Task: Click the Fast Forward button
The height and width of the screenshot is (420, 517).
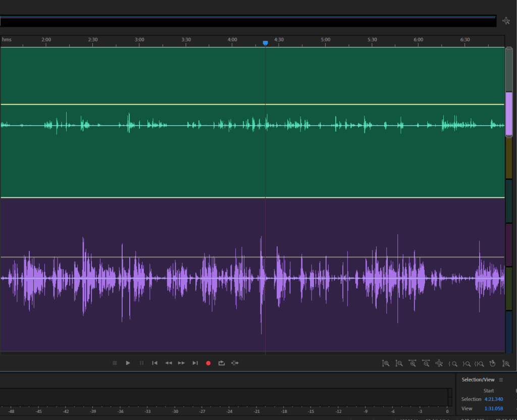Action: pyautogui.click(x=181, y=363)
